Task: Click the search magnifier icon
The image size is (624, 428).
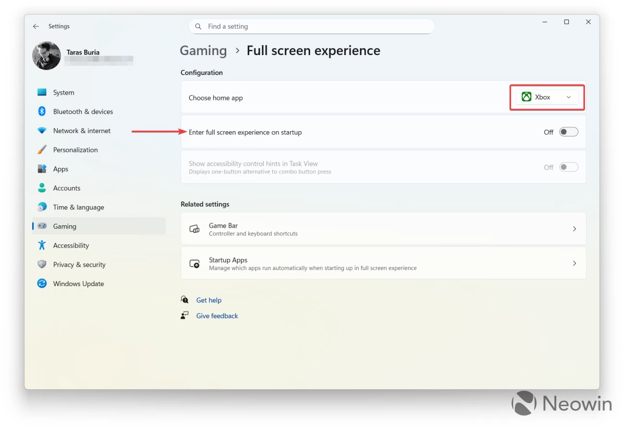Action: click(198, 26)
